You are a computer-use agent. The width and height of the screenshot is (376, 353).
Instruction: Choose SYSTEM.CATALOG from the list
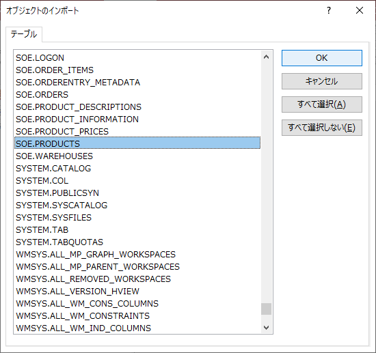click(137, 169)
